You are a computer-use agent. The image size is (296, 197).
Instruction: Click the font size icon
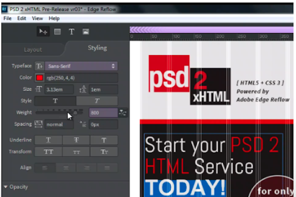click(x=38, y=89)
